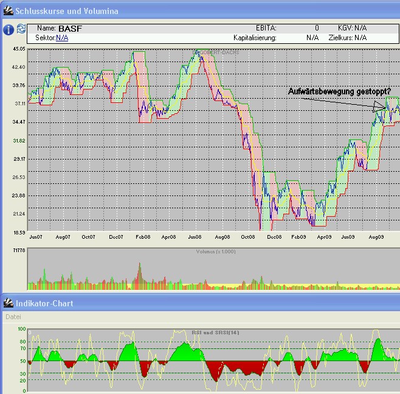
Task: Click the Indikator-Chart window icon
Action: click(8, 303)
